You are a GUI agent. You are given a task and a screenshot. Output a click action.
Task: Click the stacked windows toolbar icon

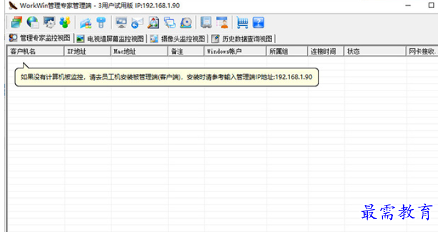(x=16, y=22)
